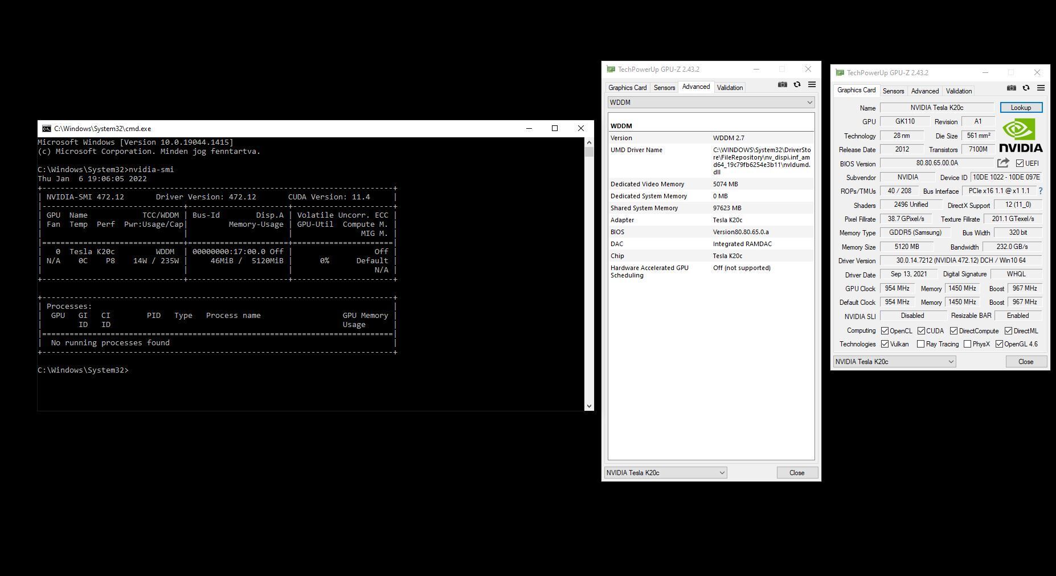Image resolution: width=1056 pixels, height=576 pixels.
Task: Click the Device ID field
Action: [1006, 177]
